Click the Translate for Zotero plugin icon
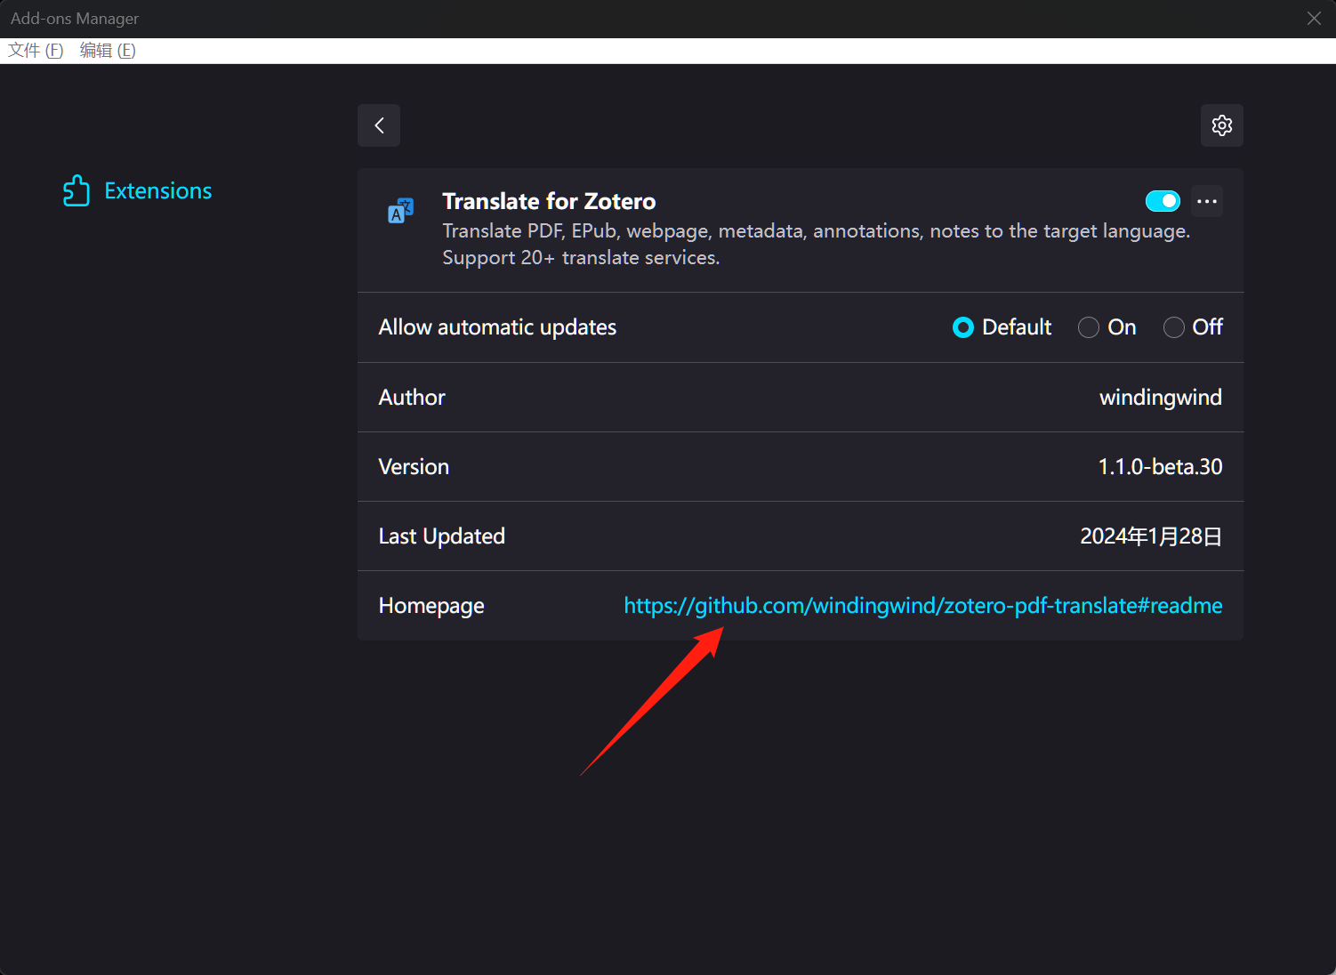The width and height of the screenshot is (1336, 975). [x=401, y=211]
